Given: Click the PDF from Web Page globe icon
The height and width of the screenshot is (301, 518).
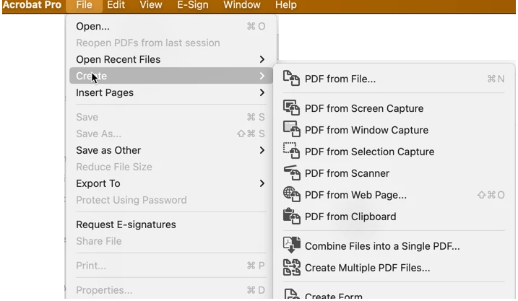Looking at the screenshot, I should click(291, 194).
